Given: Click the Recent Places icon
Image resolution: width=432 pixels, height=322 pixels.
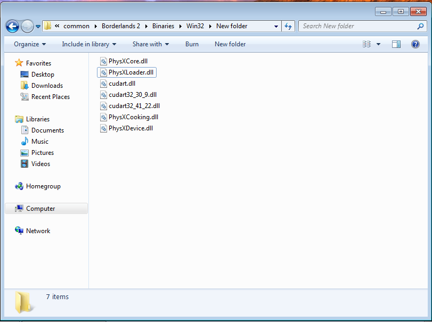Looking at the screenshot, I should 25,97.
